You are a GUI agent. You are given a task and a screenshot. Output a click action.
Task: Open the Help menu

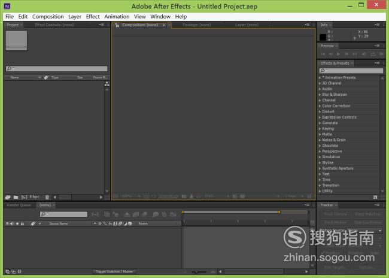(x=181, y=17)
